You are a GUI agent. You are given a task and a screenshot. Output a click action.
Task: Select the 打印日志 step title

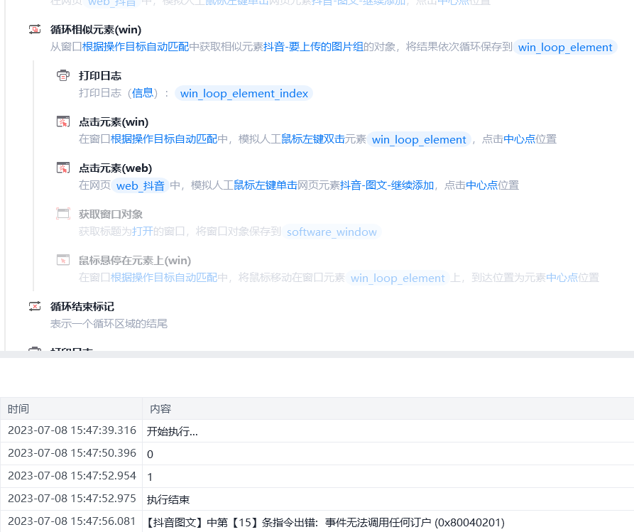(x=100, y=76)
